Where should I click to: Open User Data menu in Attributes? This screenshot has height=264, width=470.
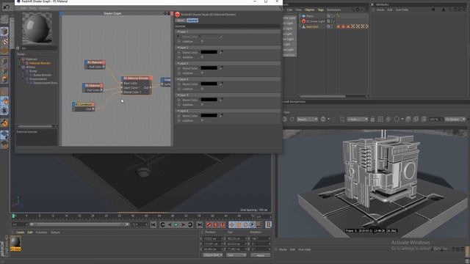point(402,10)
